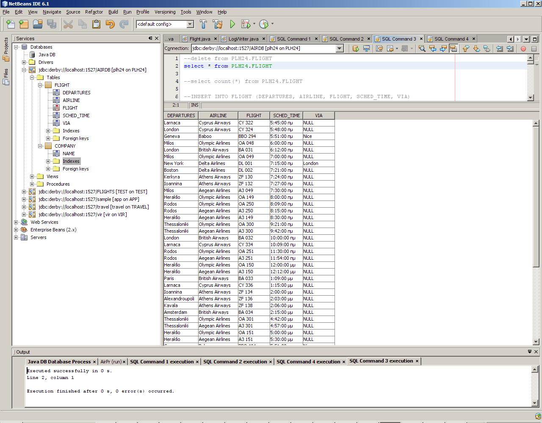Screen dimensions: 542x423
Task: Shift line right icon in editor toolbar
Action: 510,49
